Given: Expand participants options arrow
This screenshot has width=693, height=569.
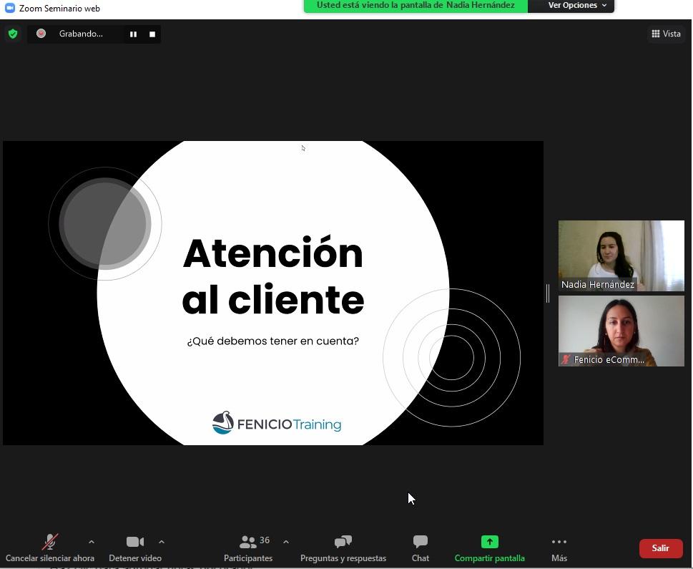Looking at the screenshot, I should click(285, 542).
